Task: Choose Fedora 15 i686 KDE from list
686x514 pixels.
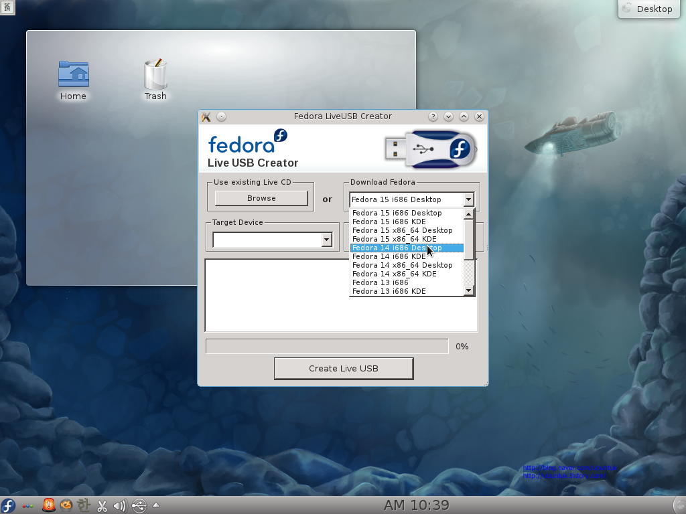Action: pyautogui.click(x=407, y=222)
